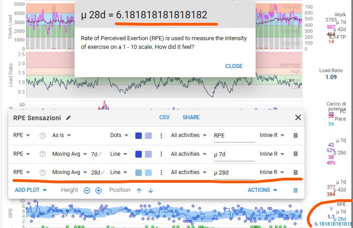The width and height of the screenshot is (353, 228).
Task: Close the RPE info dialog
Action: (x=234, y=66)
